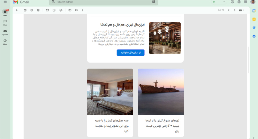Open Contacts side panel icon
The height and width of the screenshot is (139, 258).
(254, 36)
